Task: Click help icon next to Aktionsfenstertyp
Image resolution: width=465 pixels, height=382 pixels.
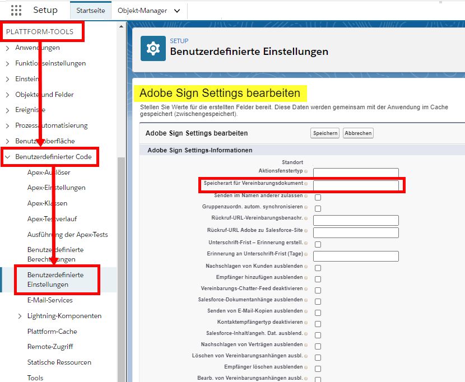Action: 306,171
